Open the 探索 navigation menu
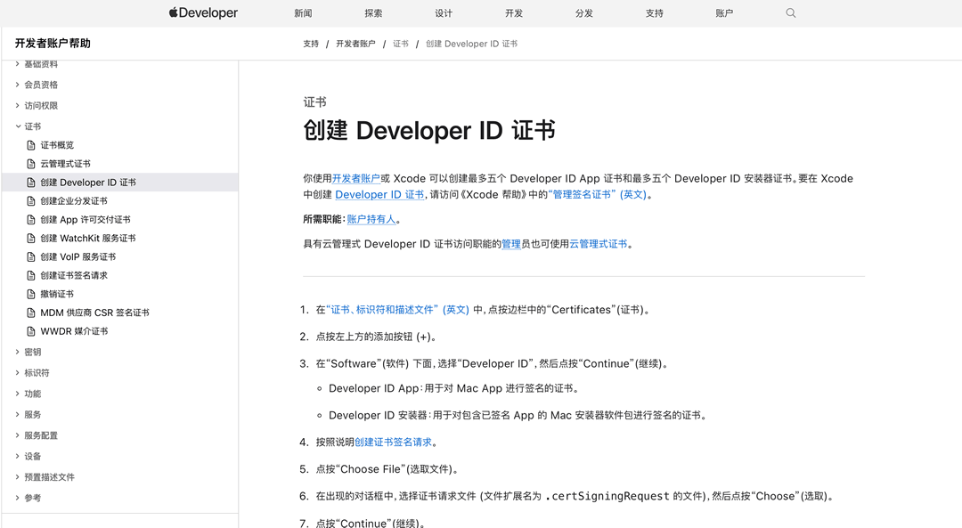The width and height of the screenshot is (962, 528). 373,12
